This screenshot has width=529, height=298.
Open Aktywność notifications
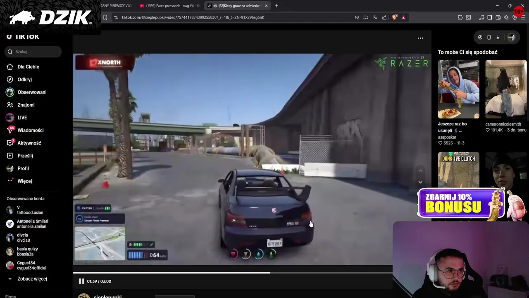click(x=29, y=143)
